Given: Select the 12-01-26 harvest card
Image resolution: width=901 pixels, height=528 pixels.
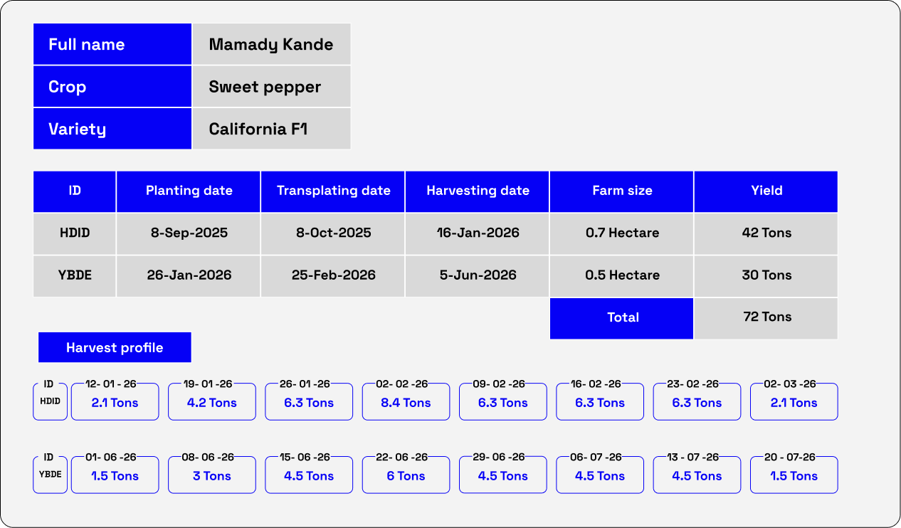Looking at the screenshot, I should pos(115,402).
